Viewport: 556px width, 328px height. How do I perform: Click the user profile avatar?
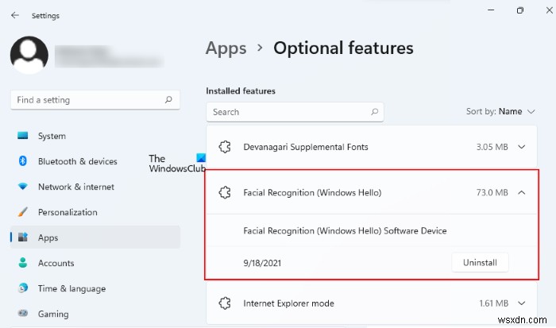point(29,54)
